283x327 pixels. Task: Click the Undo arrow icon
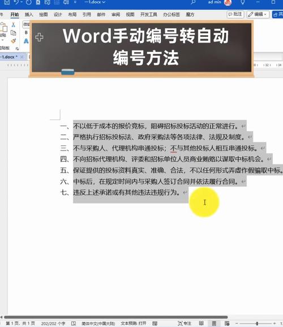(x=16, y=2)
